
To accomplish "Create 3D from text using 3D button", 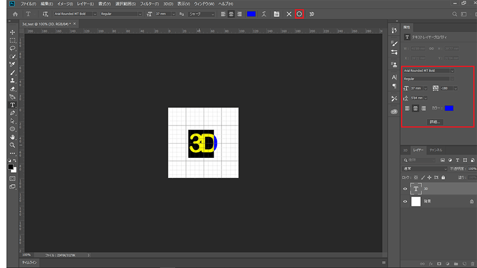I will click(312, 14).
